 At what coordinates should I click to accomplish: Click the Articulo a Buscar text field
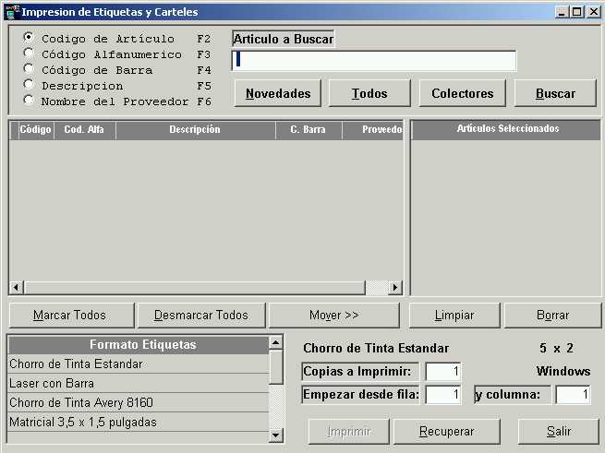click(x=374, y=61)
